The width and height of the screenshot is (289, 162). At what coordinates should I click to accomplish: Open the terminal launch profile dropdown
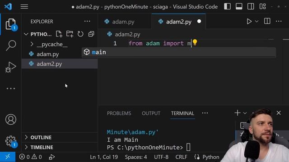pos(245,113)
